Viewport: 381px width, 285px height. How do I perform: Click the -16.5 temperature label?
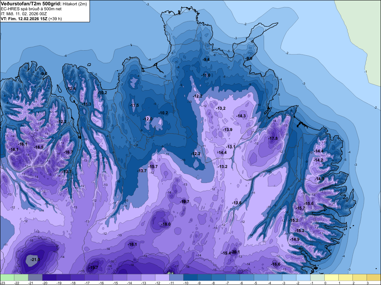point(38,147)
